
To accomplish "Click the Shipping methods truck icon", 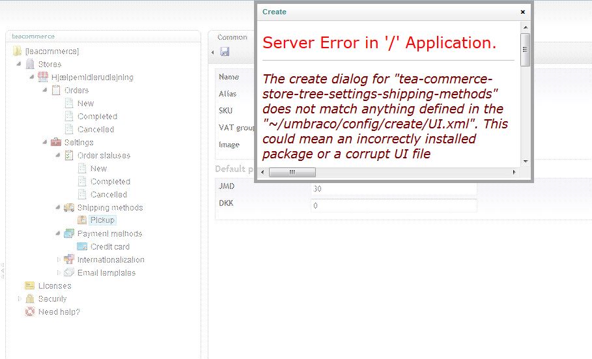I will click(69, 207).
